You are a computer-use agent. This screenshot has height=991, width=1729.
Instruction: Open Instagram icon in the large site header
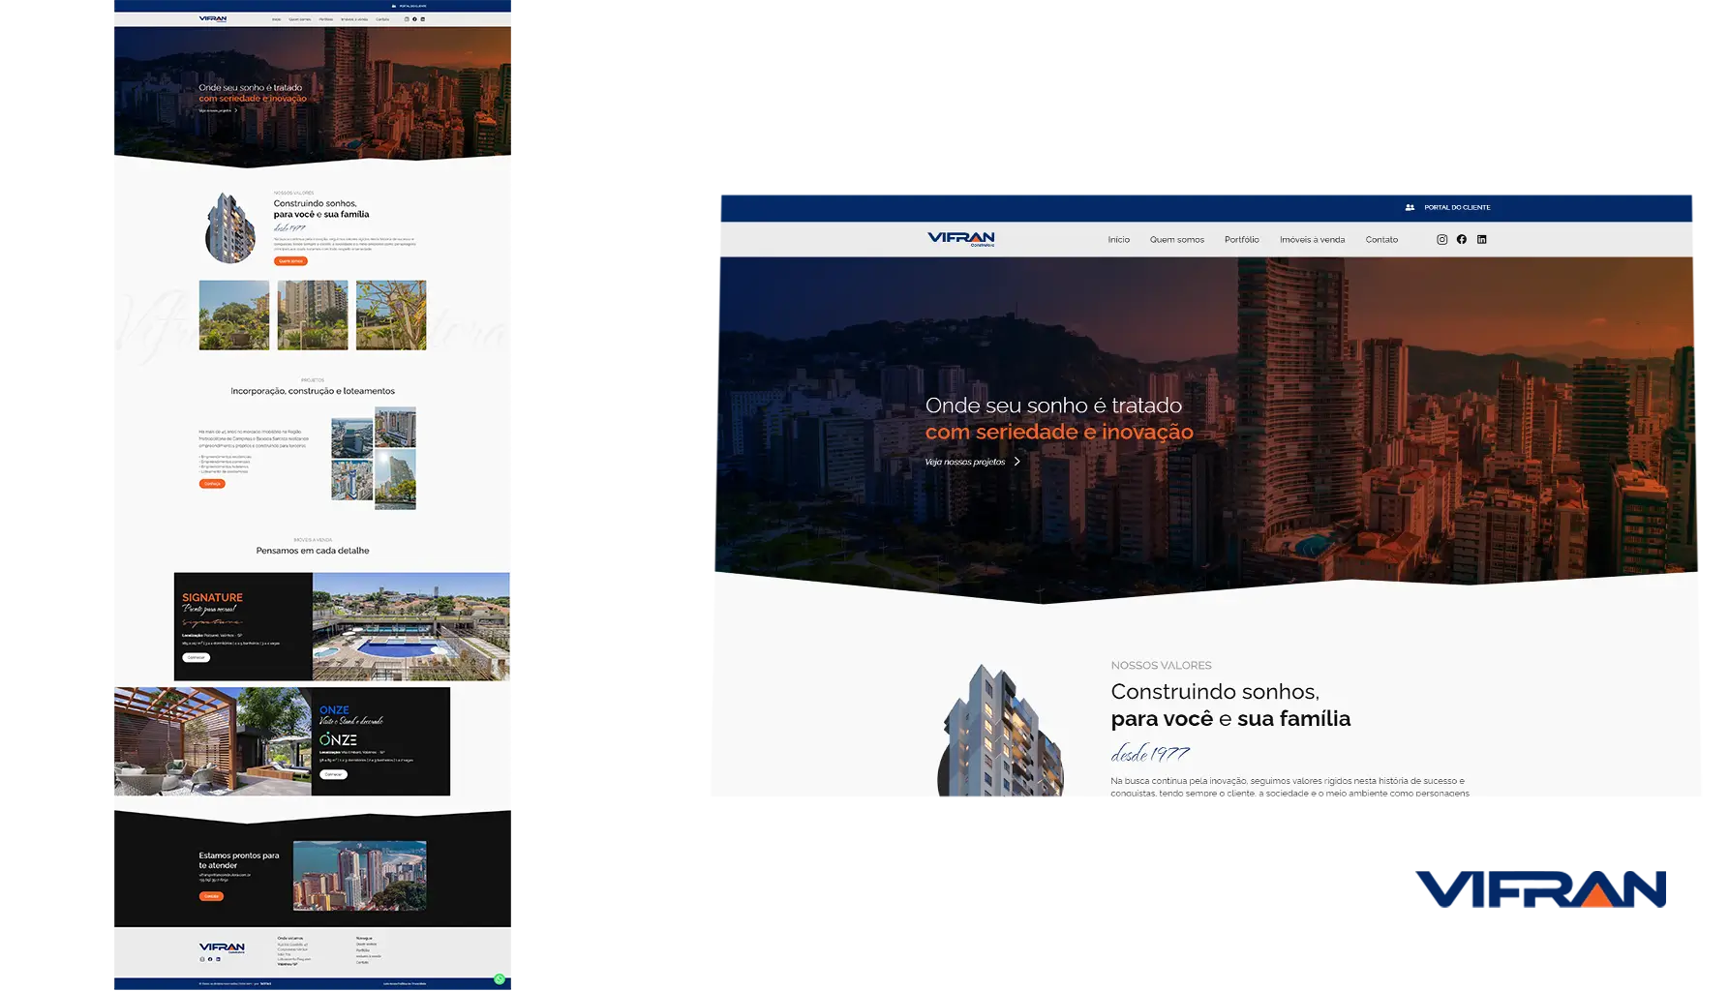1441,239
